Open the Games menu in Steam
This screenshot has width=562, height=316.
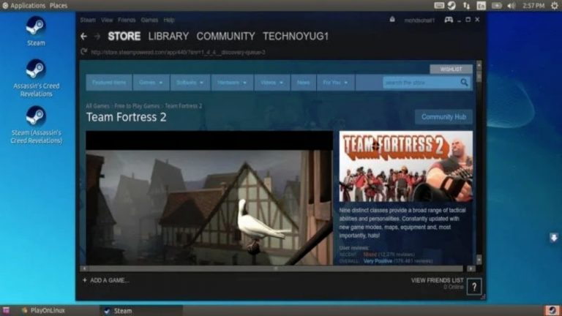pyautogui.click(x=149, y=20)
